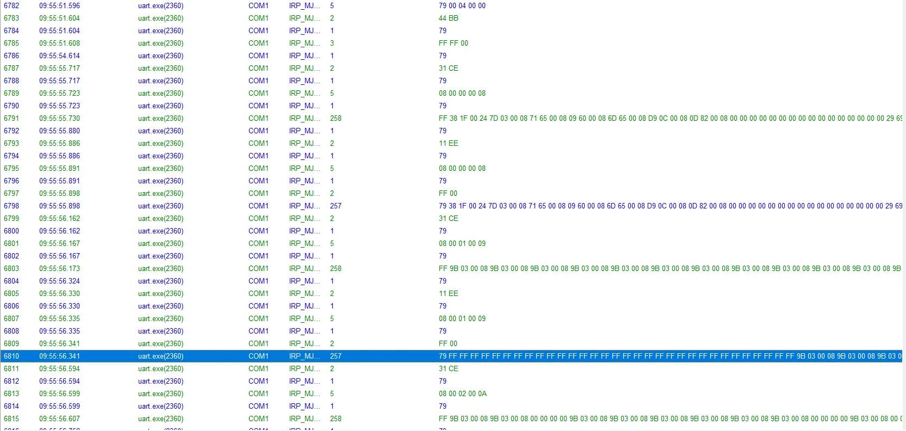The height and width of the screenshot is (431, 906).
Task: Click hex data starting 'FF 9B 03' in row 6803
Action: [671, 269]
